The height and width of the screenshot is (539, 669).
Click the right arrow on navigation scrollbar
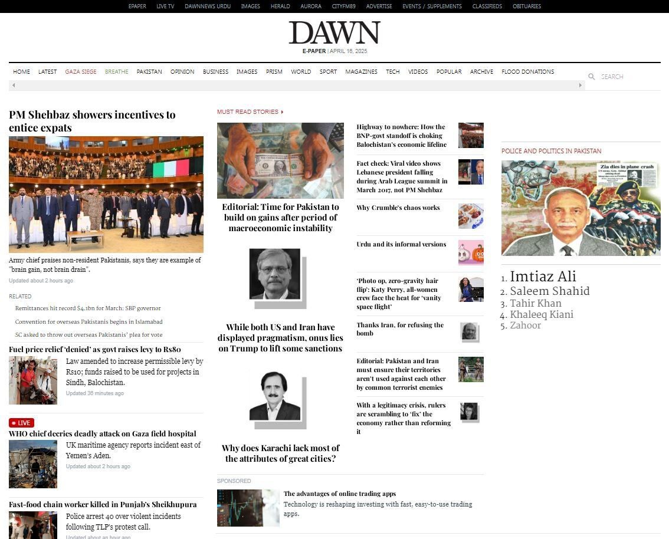point(581,86)
